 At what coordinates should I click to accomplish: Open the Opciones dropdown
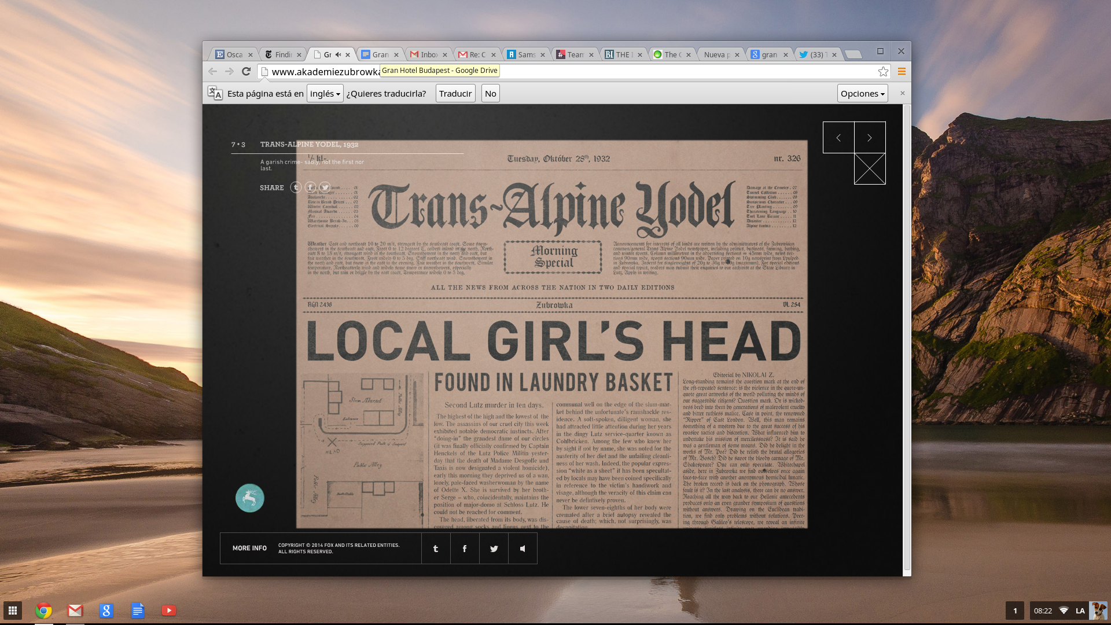pyautogui.click(x=862, y=93)
